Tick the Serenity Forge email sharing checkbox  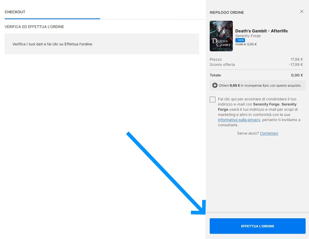click(x=213, y=100)
